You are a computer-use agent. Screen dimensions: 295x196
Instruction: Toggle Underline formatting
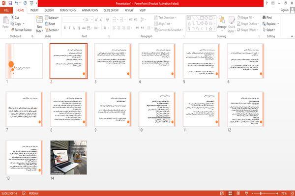74,28
